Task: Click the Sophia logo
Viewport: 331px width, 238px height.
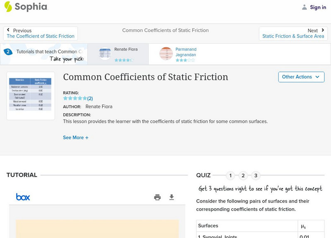Action: click(26, 7)
